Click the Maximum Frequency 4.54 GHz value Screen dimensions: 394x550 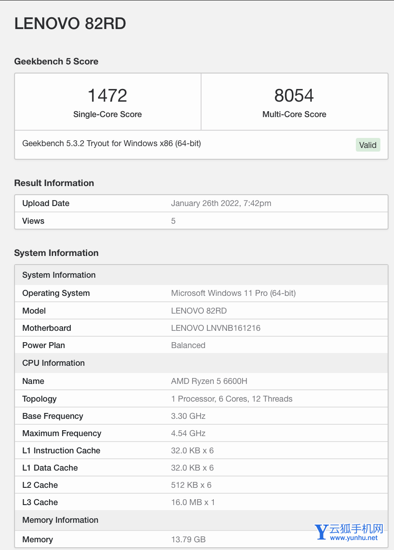coord(188,433)
